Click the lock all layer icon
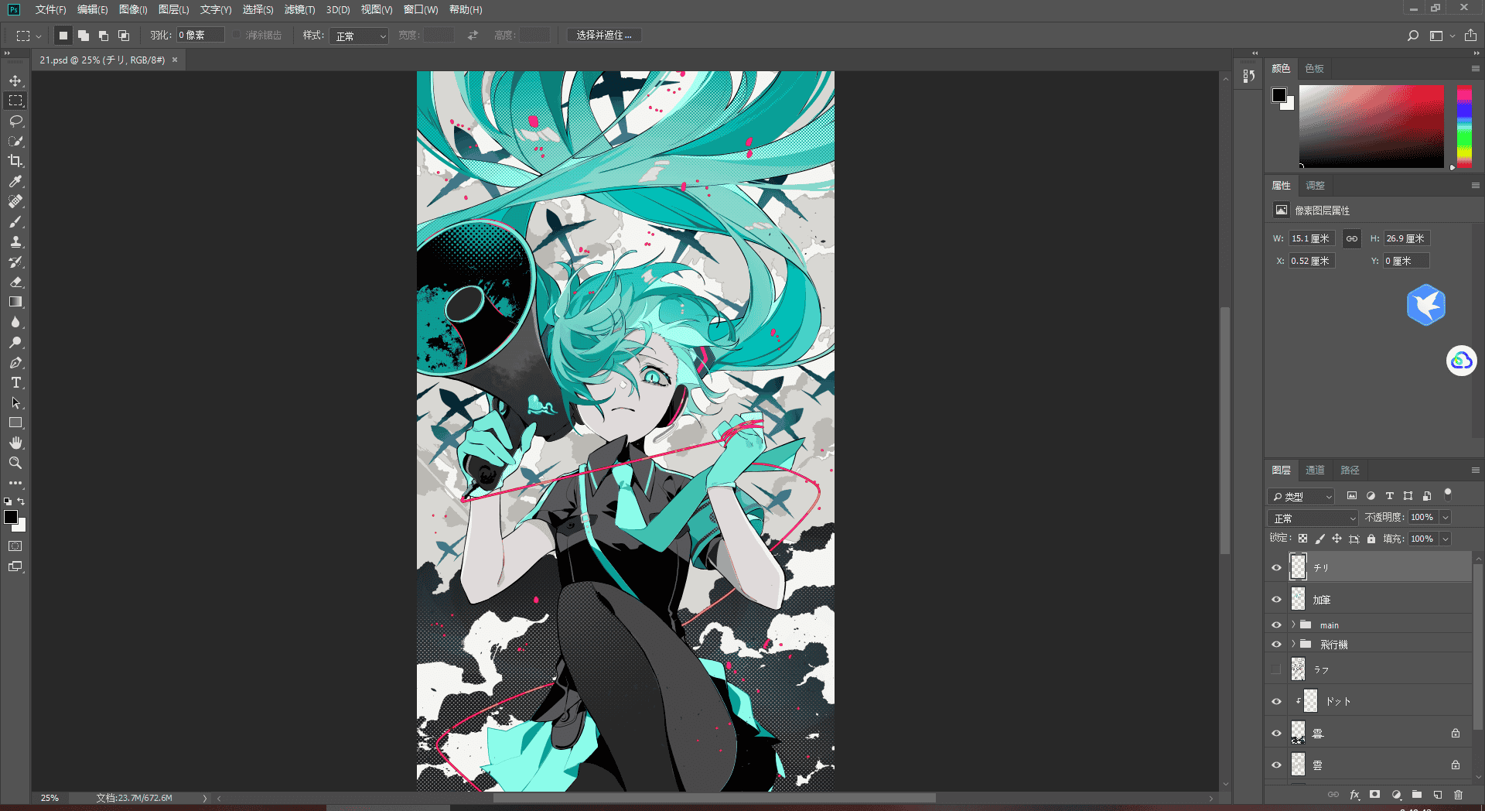The image size is (1485, 811). [x=1371, y=539]
